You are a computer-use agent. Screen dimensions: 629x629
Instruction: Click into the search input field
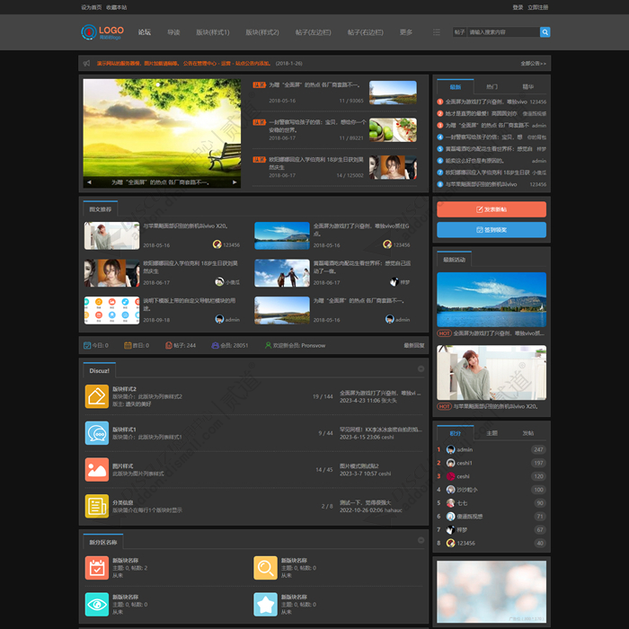[503, 32]
